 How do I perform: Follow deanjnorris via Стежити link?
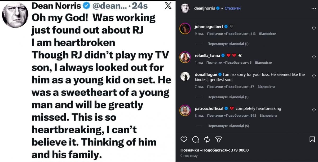[x=232, y=8]
